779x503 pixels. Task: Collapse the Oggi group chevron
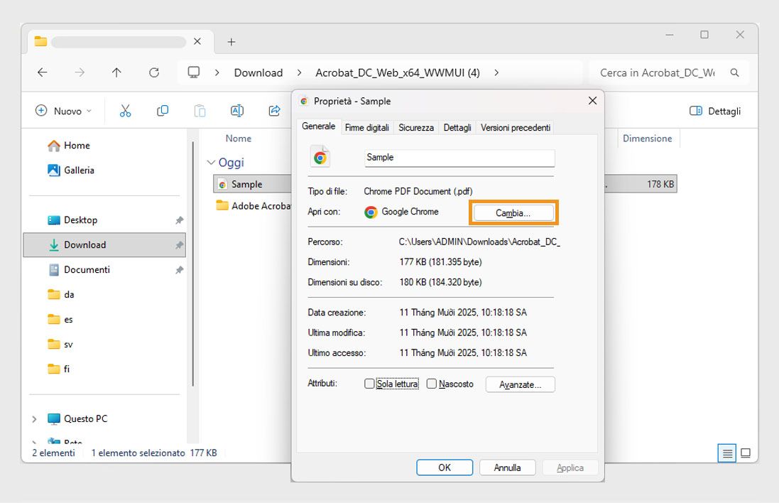coord(211,162)
